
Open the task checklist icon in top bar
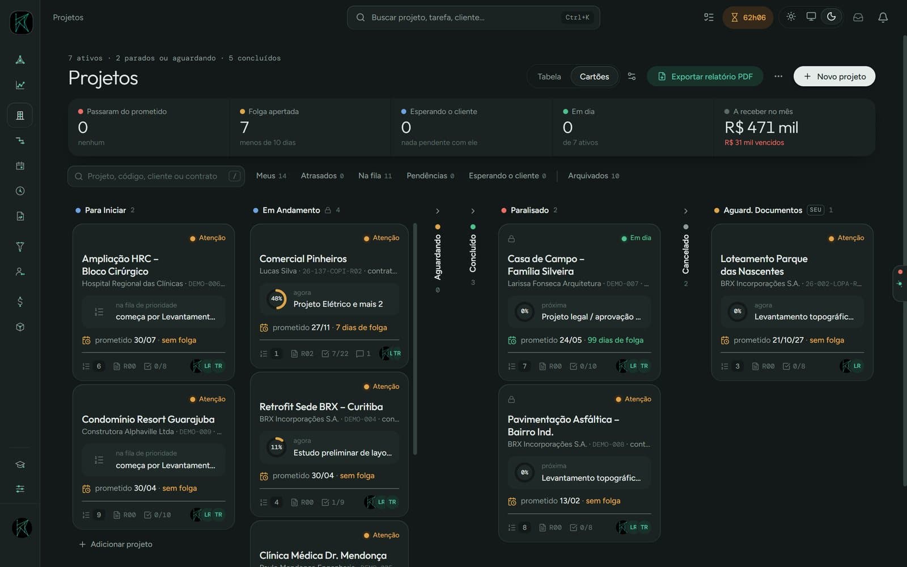(709, 18)
